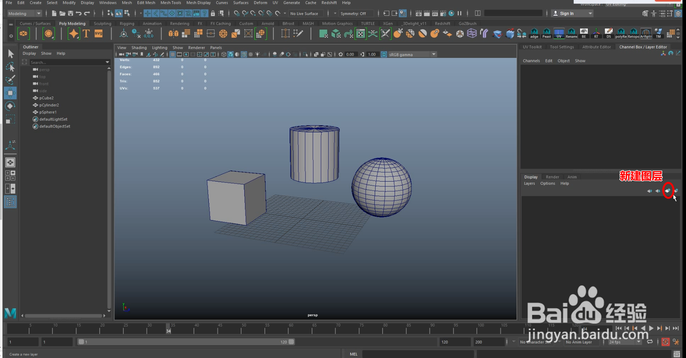The height and width of the screenshot is (358, 686).
Task: Click the AriSplit shelf button
Action: coord(646,33)
